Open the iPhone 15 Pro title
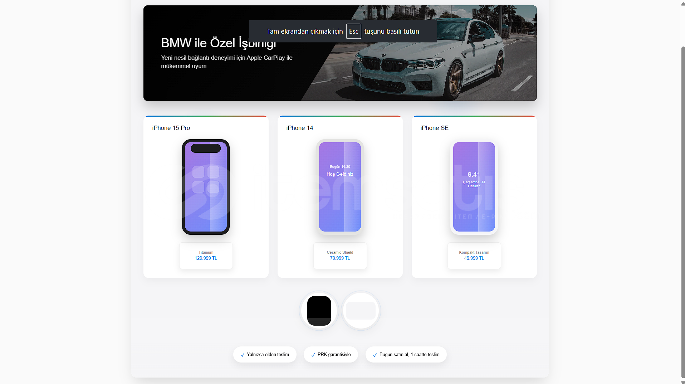The width and height of the screenshot is (685, 384). click(171, 128)
